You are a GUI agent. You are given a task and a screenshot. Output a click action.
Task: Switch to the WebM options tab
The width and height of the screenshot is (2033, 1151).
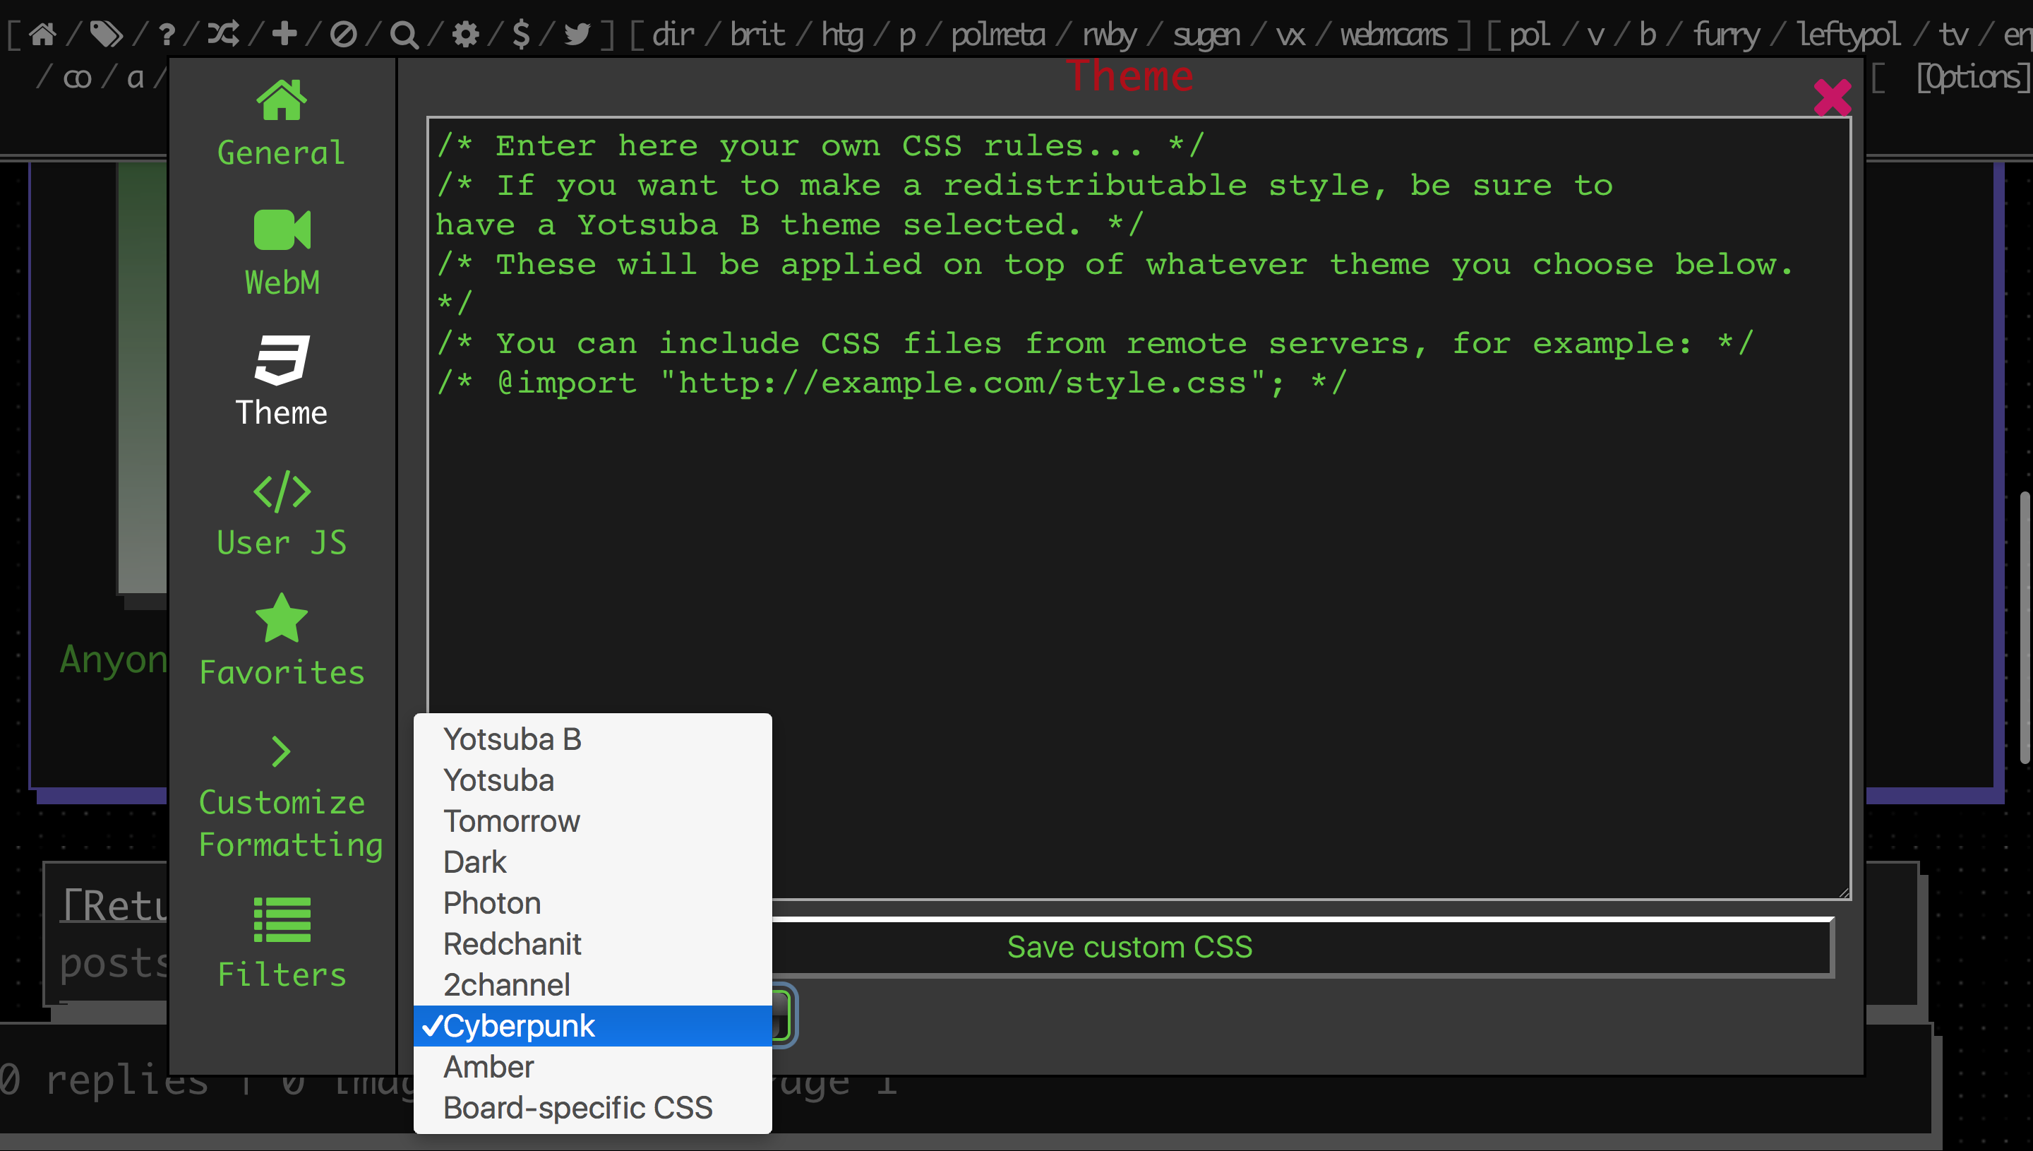coord(282,253)
